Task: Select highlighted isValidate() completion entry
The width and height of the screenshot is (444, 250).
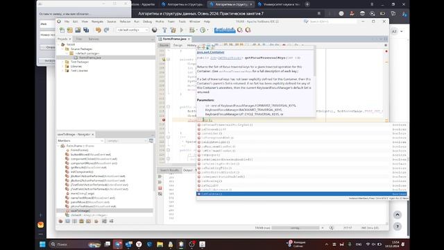Action: point(302,194)
